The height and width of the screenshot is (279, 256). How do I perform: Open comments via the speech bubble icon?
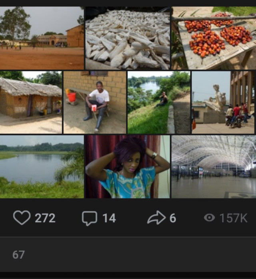89,218
